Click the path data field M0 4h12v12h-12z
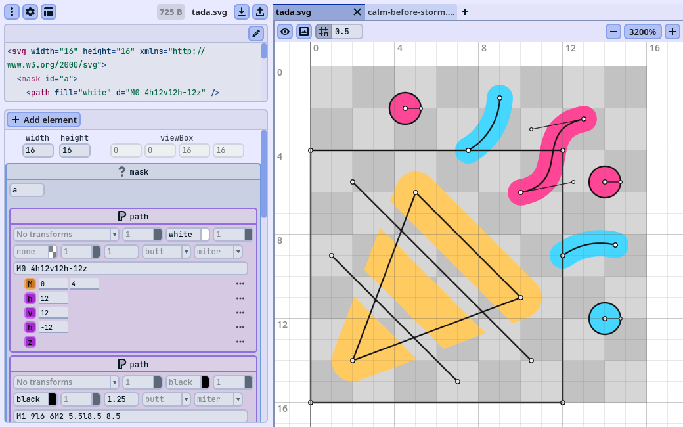 coord(130,268)
